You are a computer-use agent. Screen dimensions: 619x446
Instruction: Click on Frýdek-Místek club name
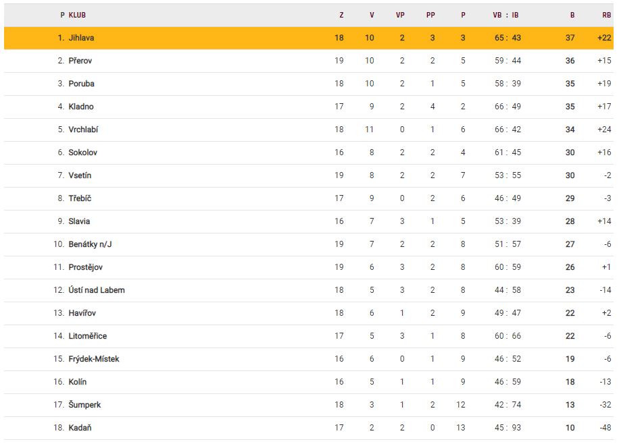click(94, 359)
